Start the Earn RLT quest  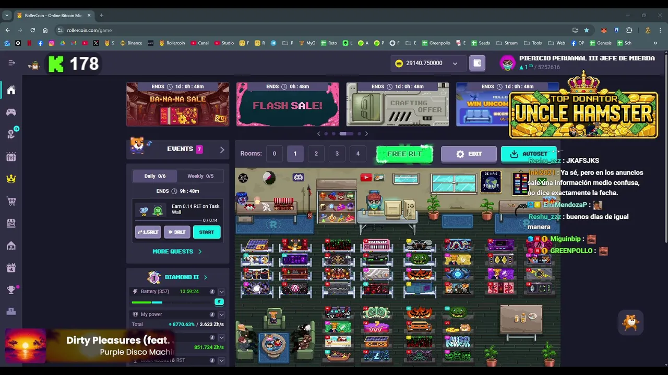click(x=207, y=232)
